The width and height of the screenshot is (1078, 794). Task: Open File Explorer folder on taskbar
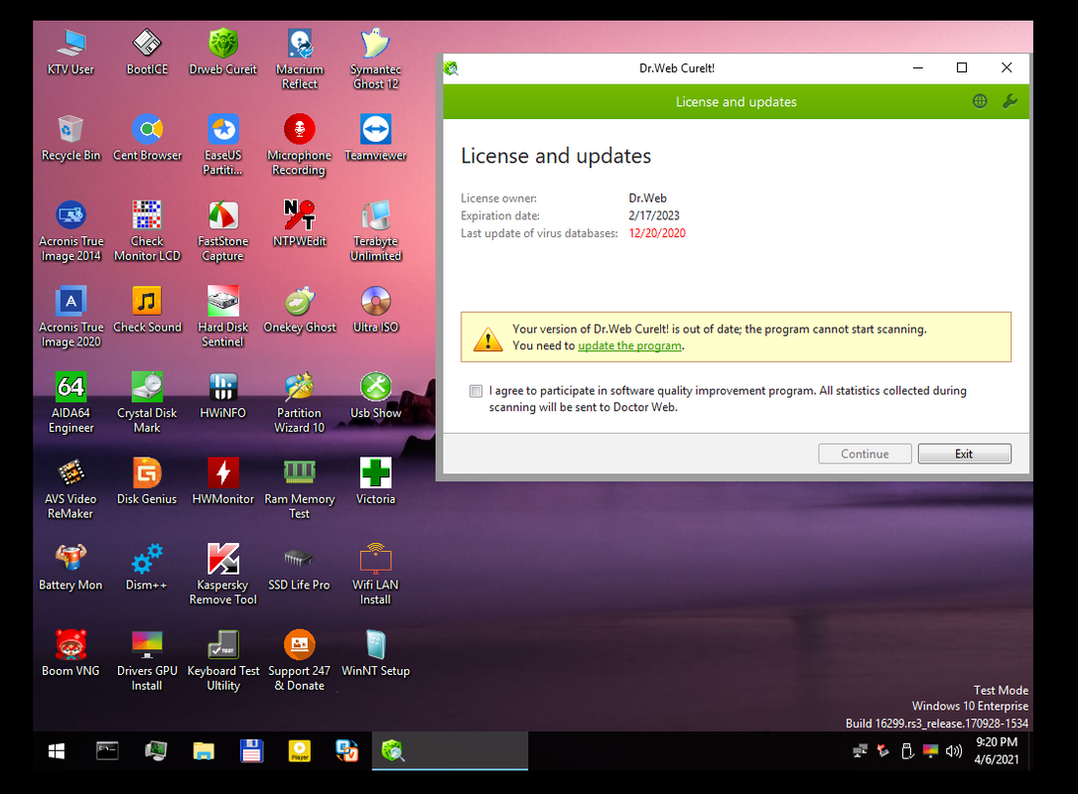point(203,751)
